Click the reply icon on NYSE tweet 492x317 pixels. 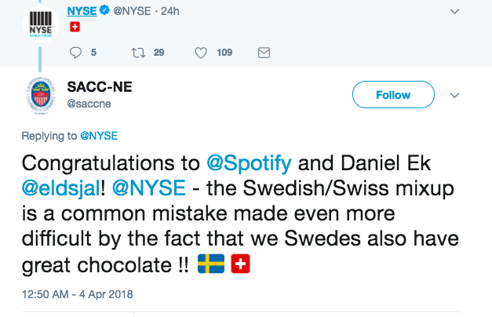76,53
